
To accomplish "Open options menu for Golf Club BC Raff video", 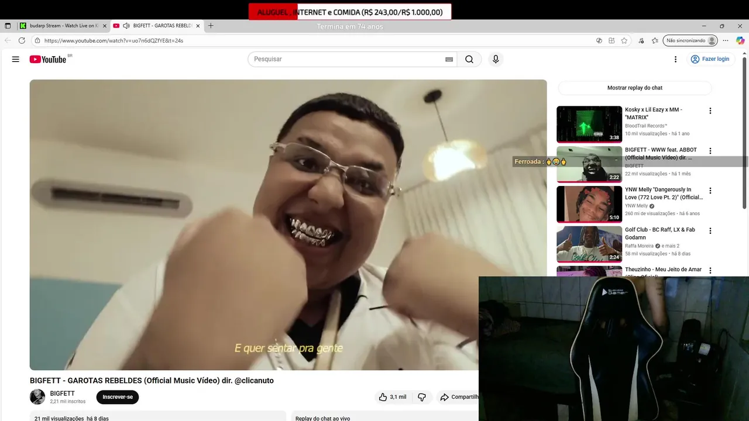I will (710, 231).
